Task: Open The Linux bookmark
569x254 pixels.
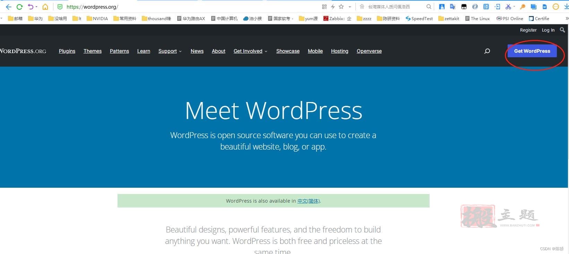Action: [477, 18]
